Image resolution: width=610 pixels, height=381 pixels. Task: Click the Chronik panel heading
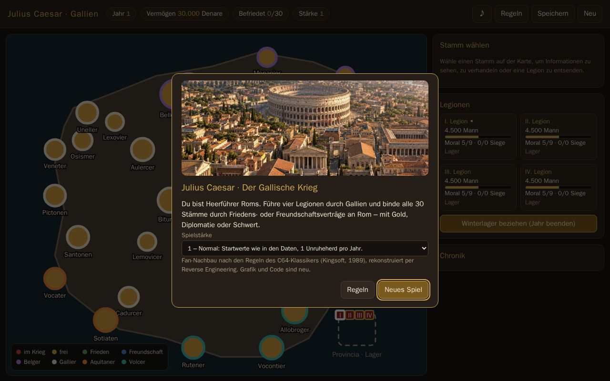click(x=452, y=256)
